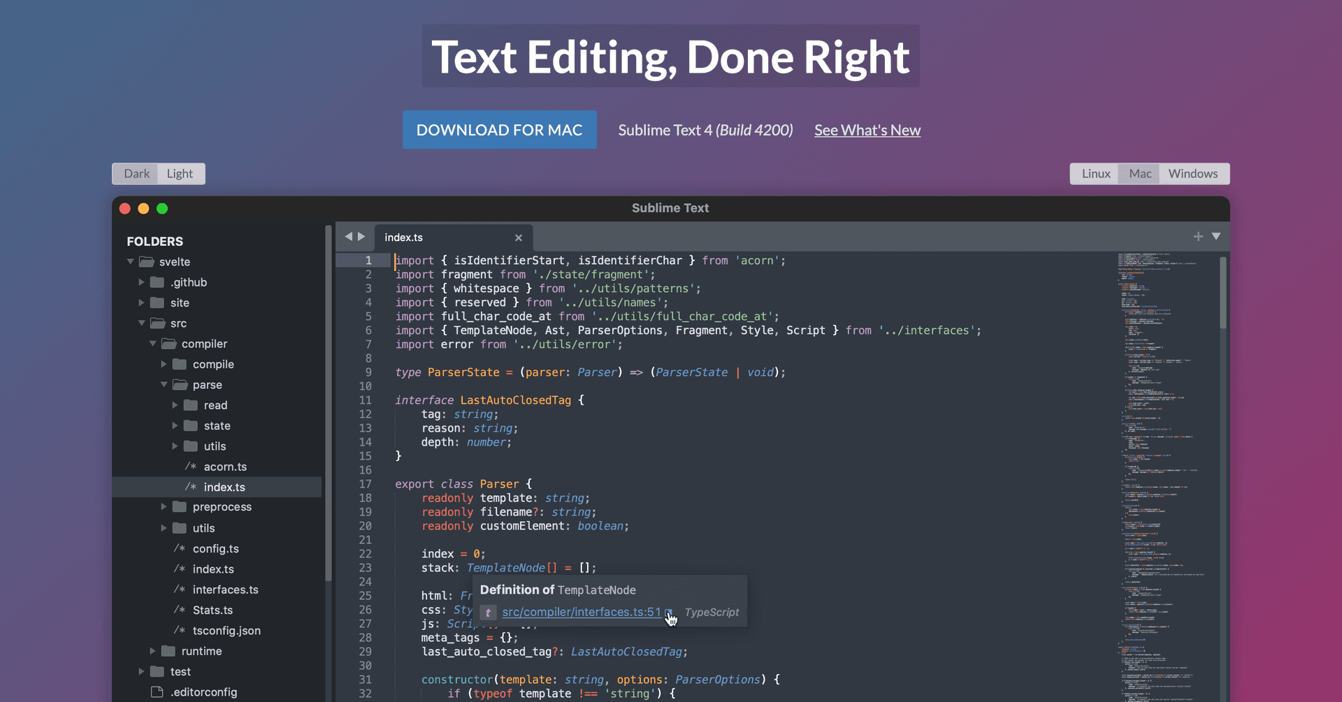Select the Linux platform toggle

pyautogui.click(x=1095, y=174)
